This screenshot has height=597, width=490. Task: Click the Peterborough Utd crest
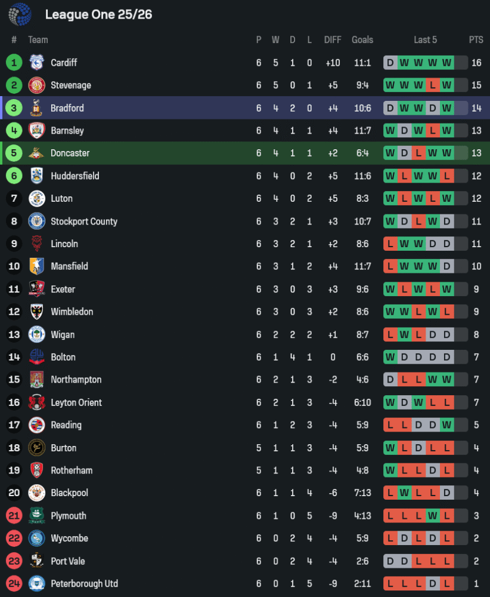(x=37, y=584)
